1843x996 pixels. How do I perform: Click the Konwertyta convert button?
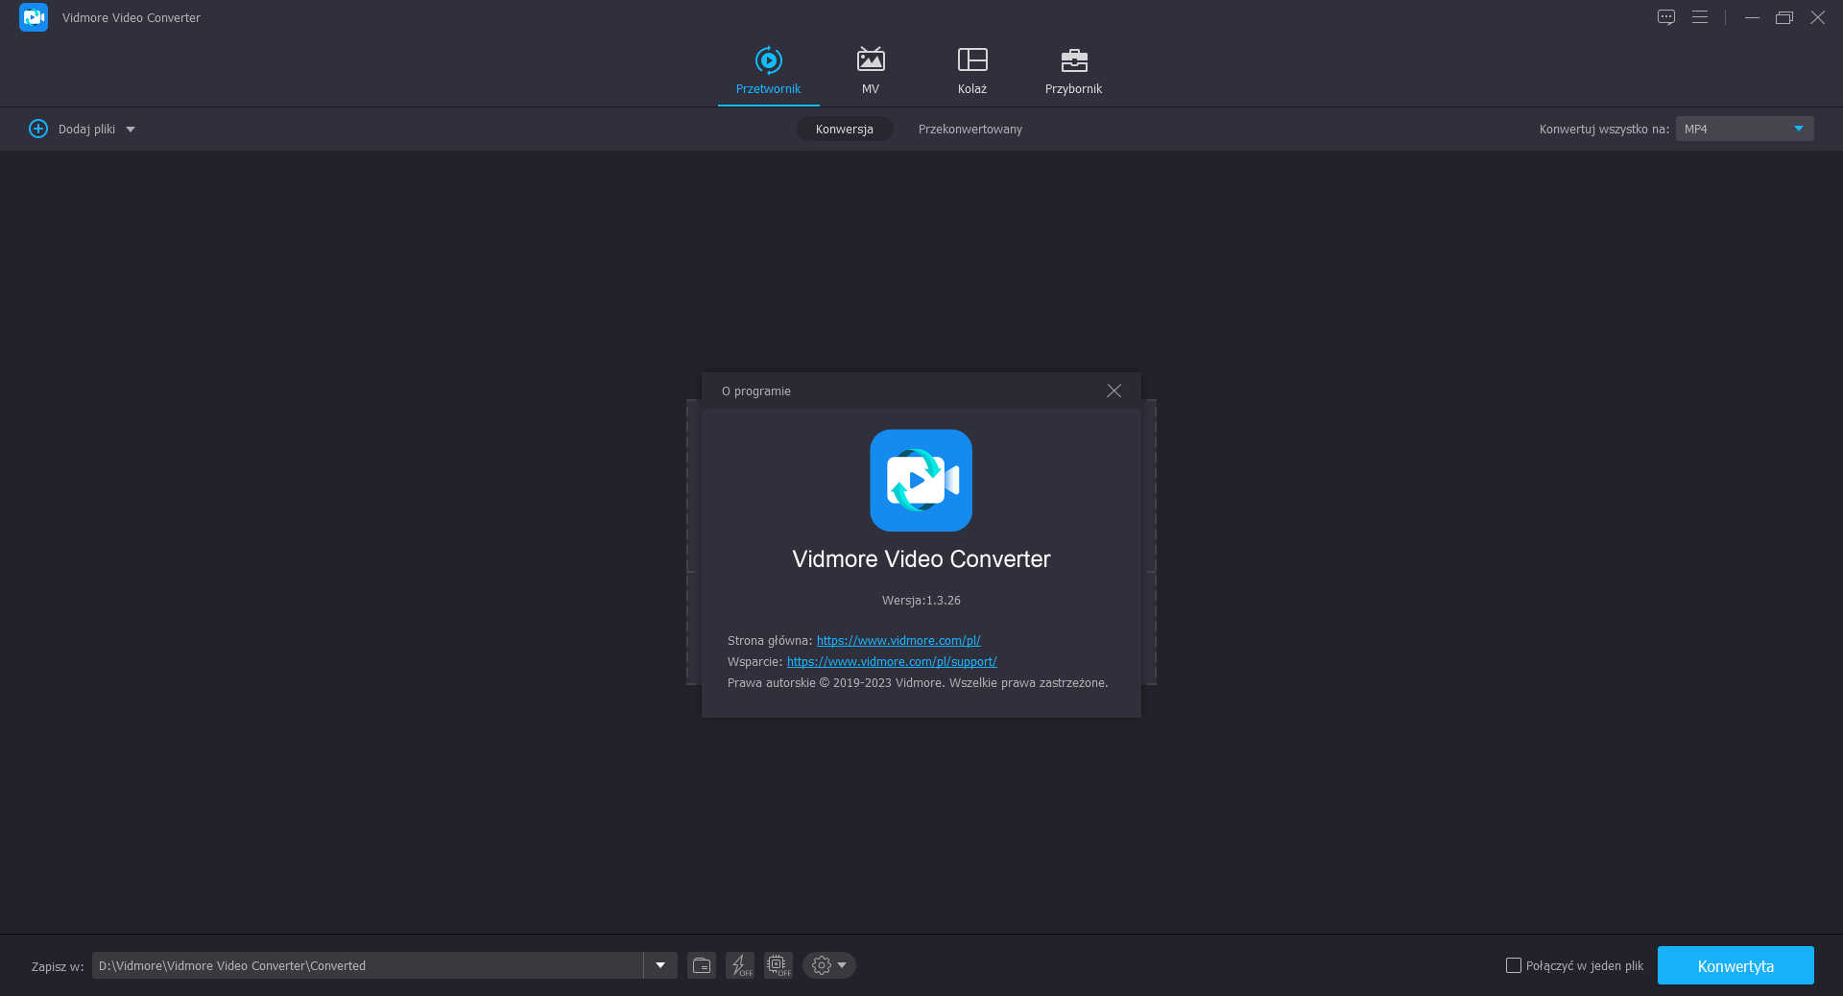point(1735,965)
